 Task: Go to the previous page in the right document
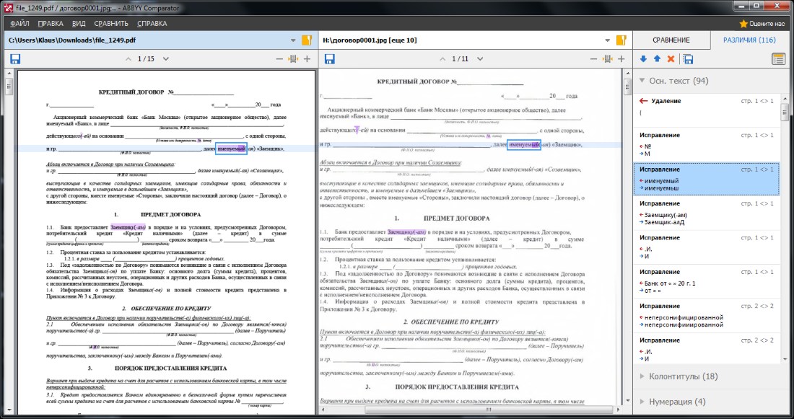coord(443,59)
